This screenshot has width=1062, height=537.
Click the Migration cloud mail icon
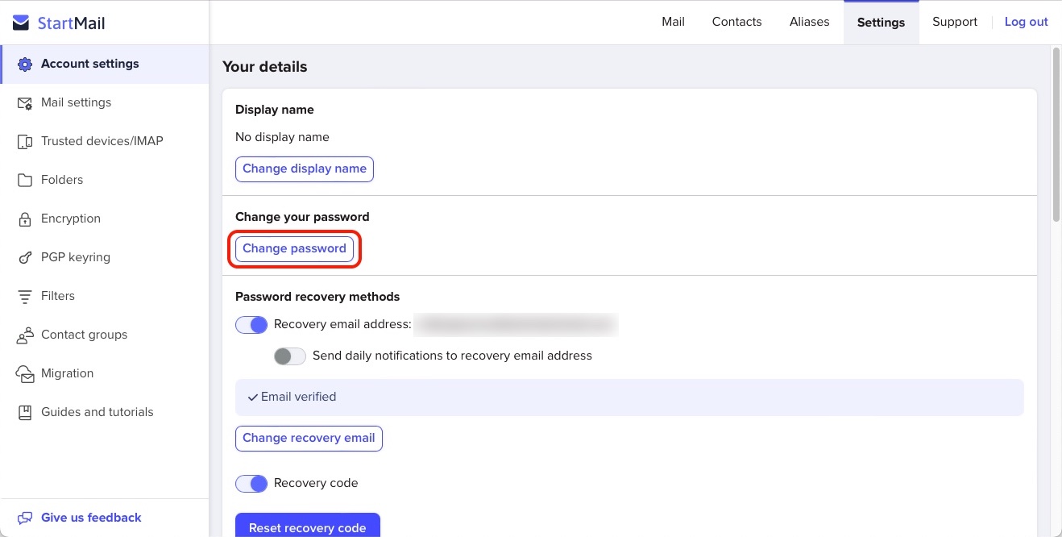[25, 374]
